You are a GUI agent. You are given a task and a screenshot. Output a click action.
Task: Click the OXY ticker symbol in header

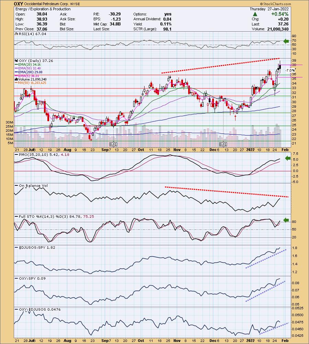point(19,4)
